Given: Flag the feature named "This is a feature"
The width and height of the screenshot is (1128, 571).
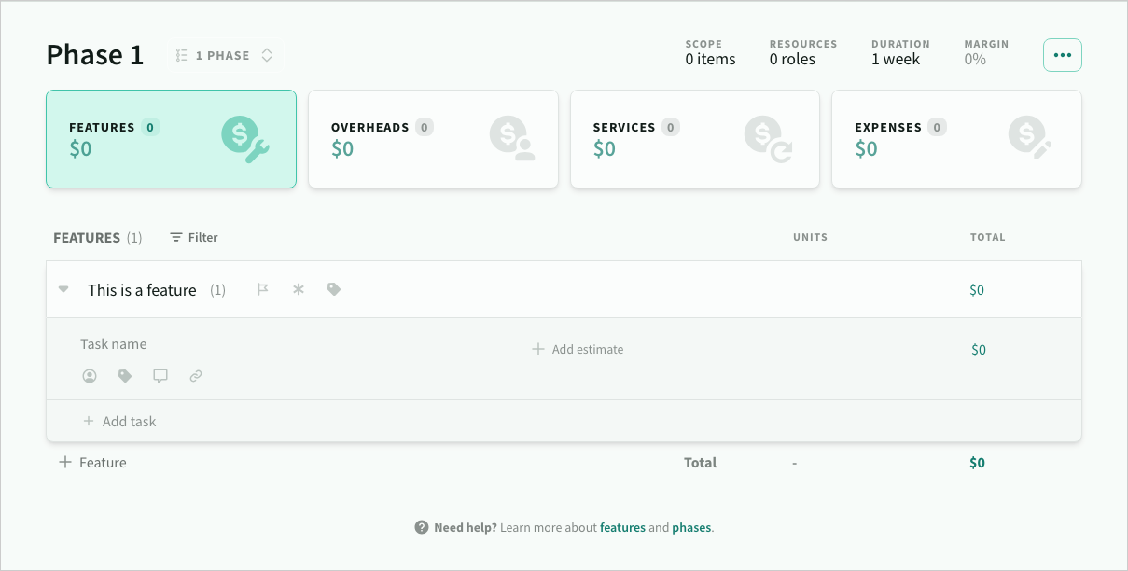Looking at the screenshot, I should click(263, 289).
